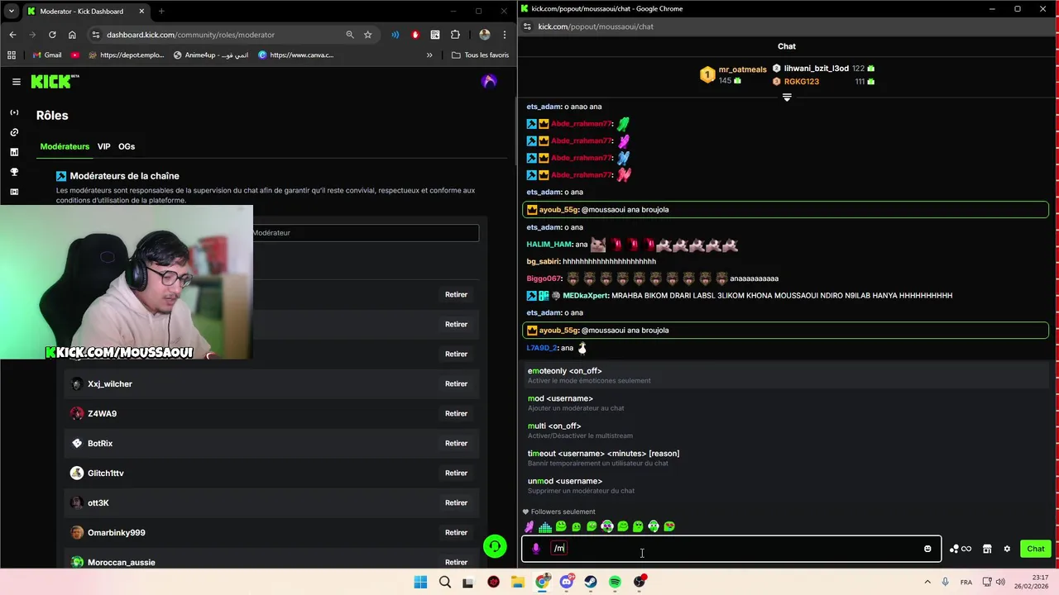The height and width of the screenshot is (595, 1059).
Task: Open the Windows Start button
Action: tap(420, 582)
